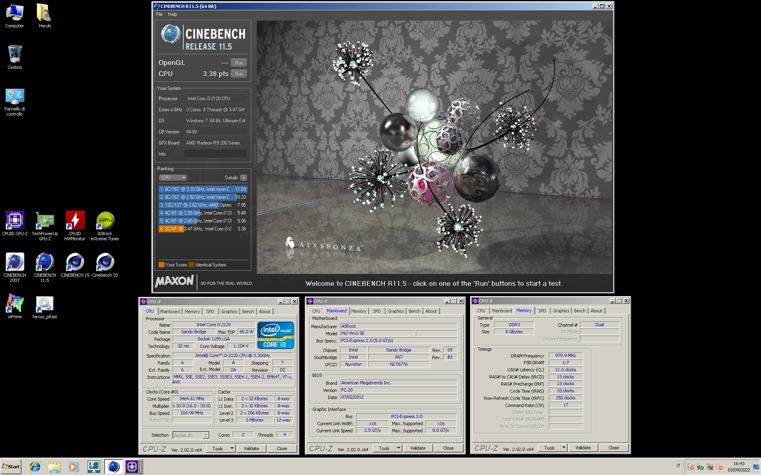Expand Tools dropdown arrow in third CPU-Z
The width and height of the screenshot is (761, 475).
[564, 448]
